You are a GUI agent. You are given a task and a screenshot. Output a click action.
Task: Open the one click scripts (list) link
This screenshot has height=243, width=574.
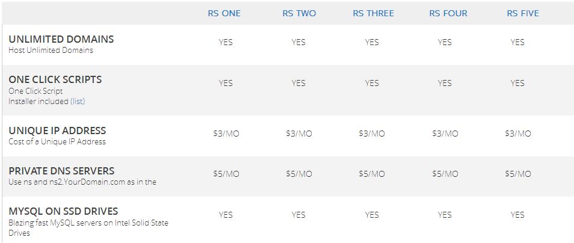pos(78,102)
